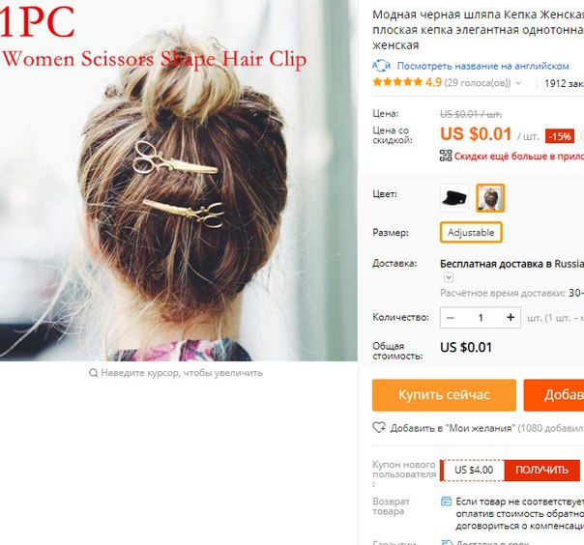Screen dimensions: 584x545
Task: Choose the Adjustable size option
Action: coord(471,232)
